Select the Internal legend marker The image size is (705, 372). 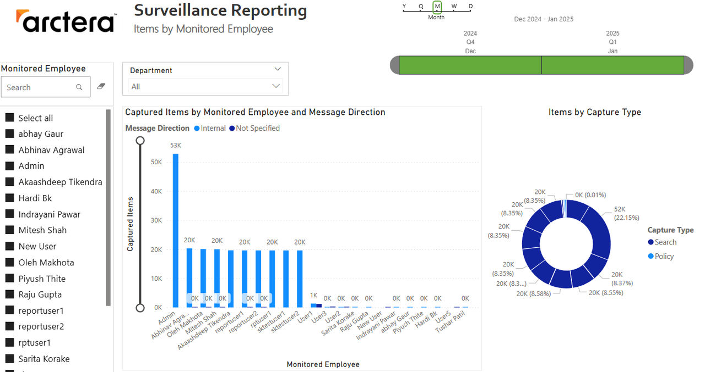coord(197,129)
